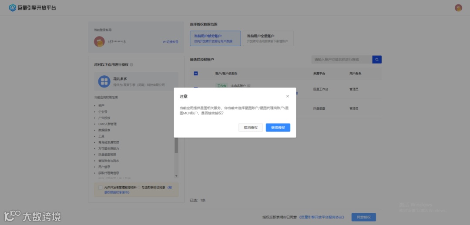Click the 巨量工作台 source cell
The image size is (470, 225).
tap(320, 89)
